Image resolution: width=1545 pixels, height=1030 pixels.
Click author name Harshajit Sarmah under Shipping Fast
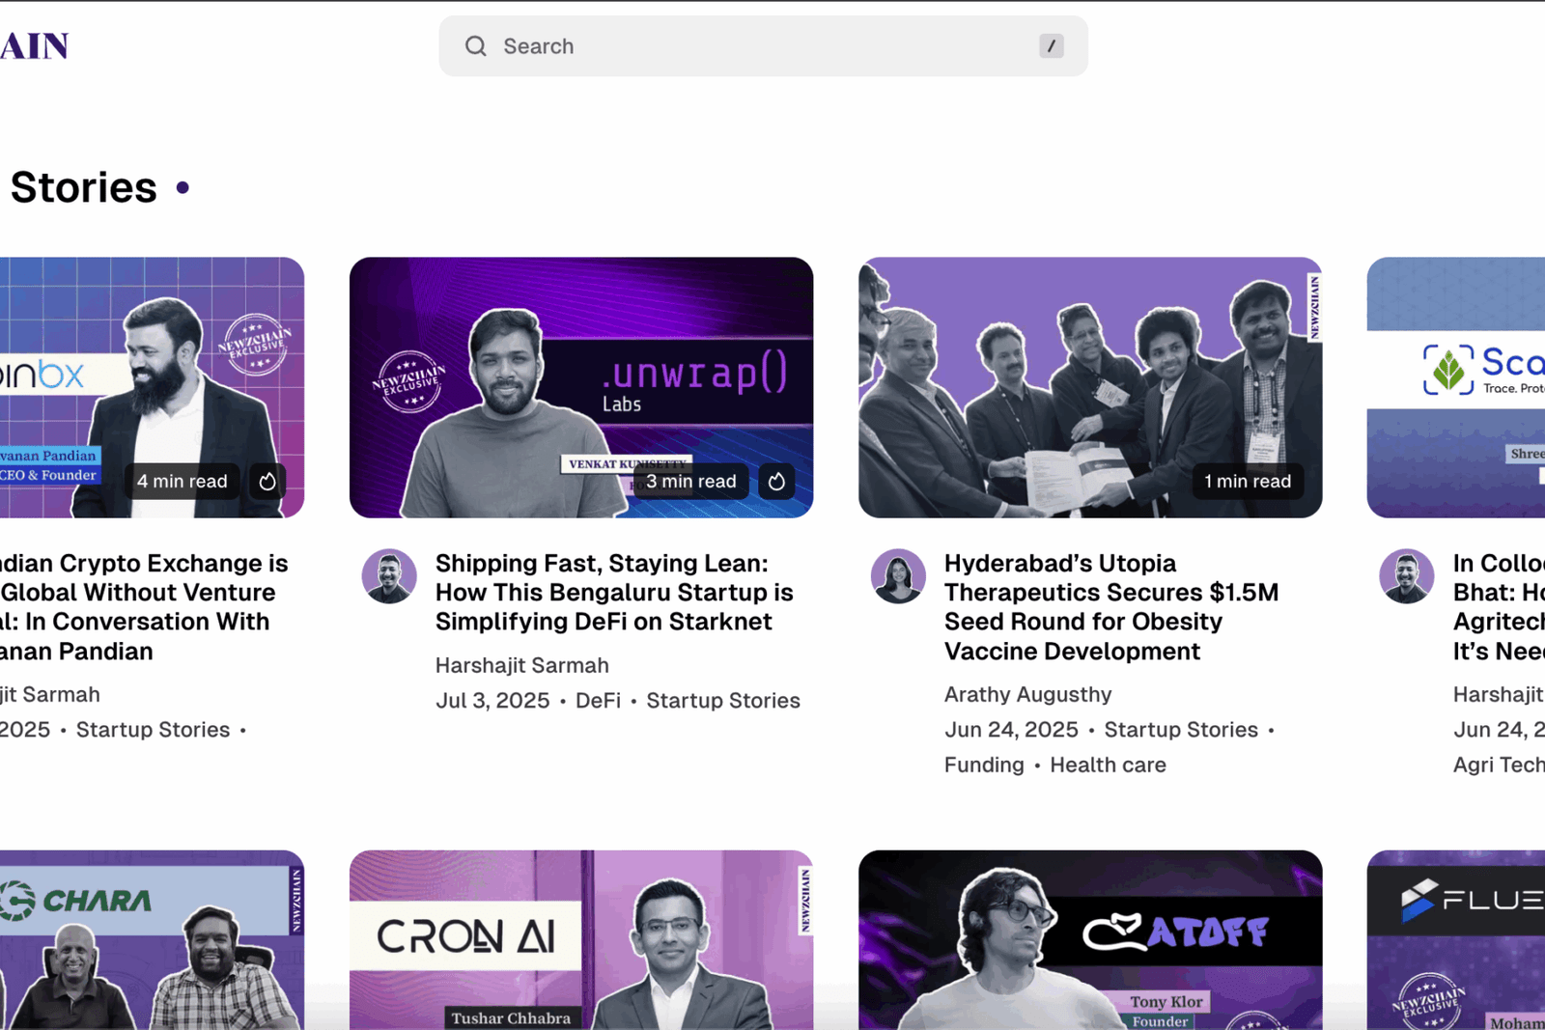[521, 665]
